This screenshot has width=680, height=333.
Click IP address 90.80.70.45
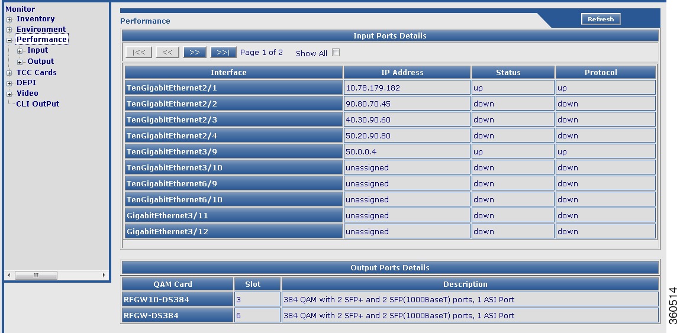click(368, 104)
